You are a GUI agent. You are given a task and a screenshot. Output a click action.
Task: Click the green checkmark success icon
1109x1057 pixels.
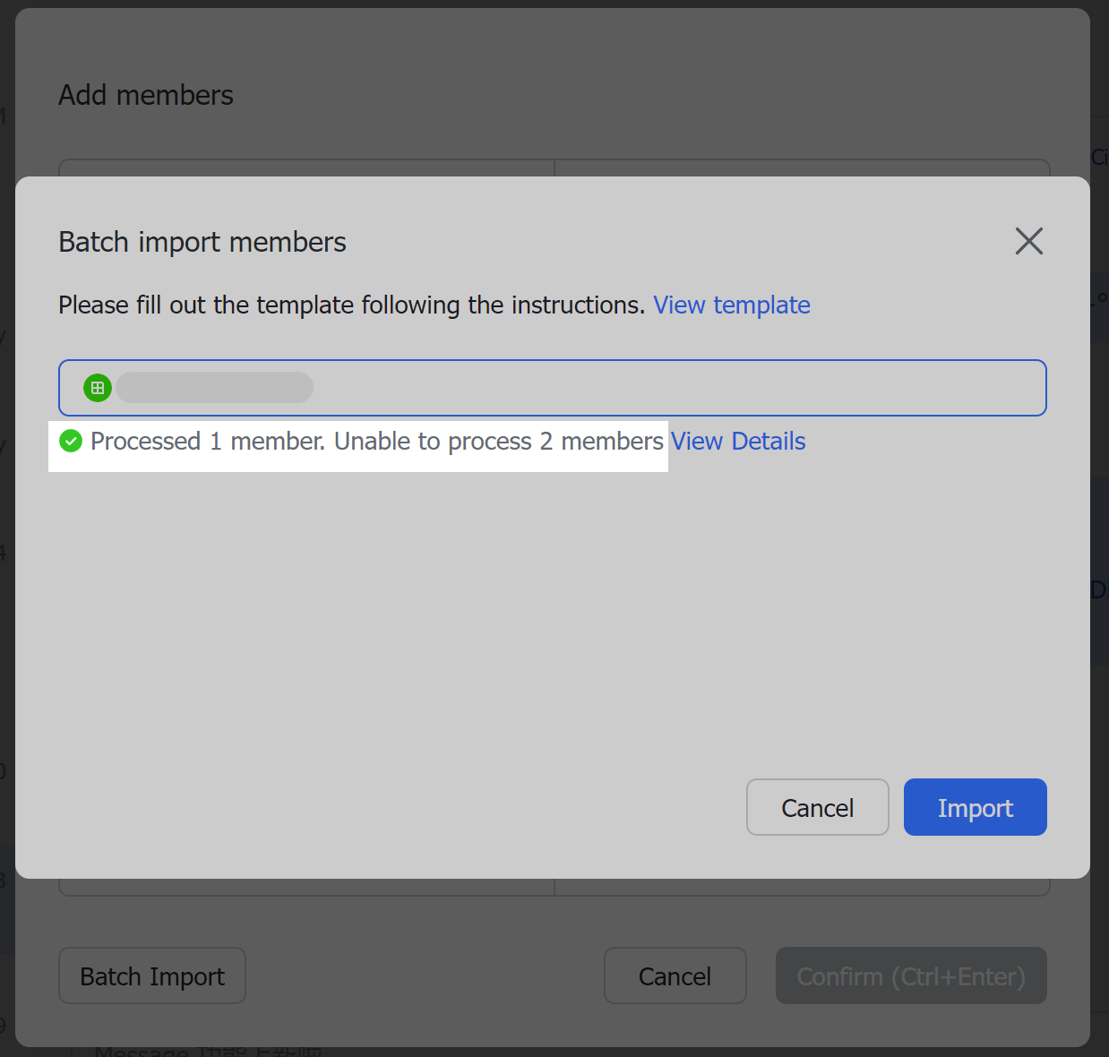tap(71, 441)
